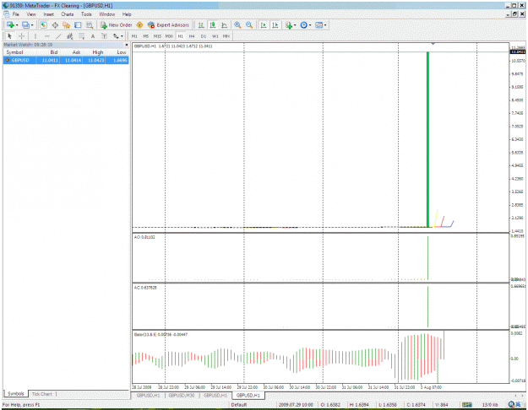
Task: Switch to the M30 timeframe
Action: coord(169,36)
